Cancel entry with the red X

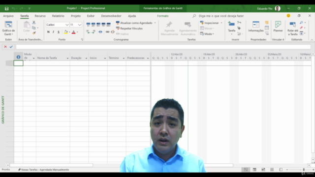[x=5, y=47]
